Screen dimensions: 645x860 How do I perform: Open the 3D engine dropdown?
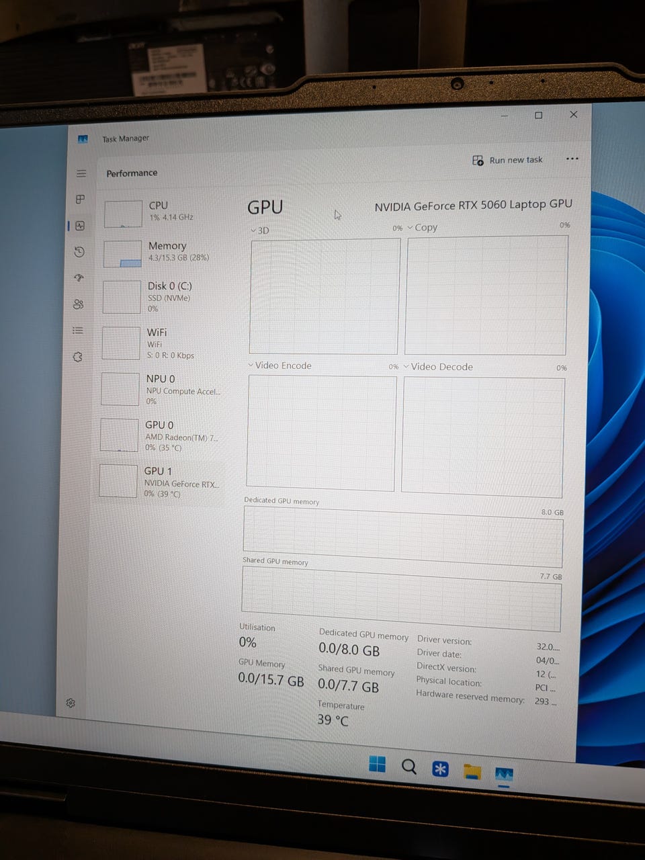click(259, 230)
